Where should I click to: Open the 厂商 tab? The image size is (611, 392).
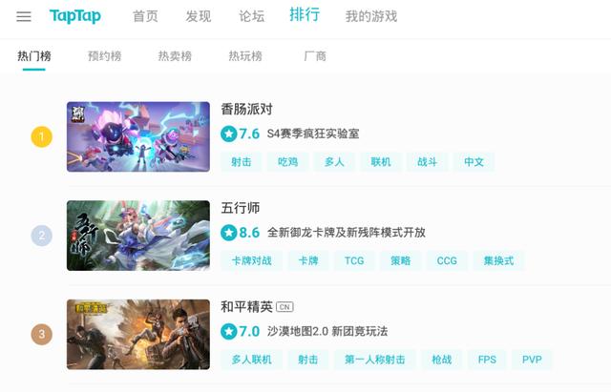[x=315, y=56]
